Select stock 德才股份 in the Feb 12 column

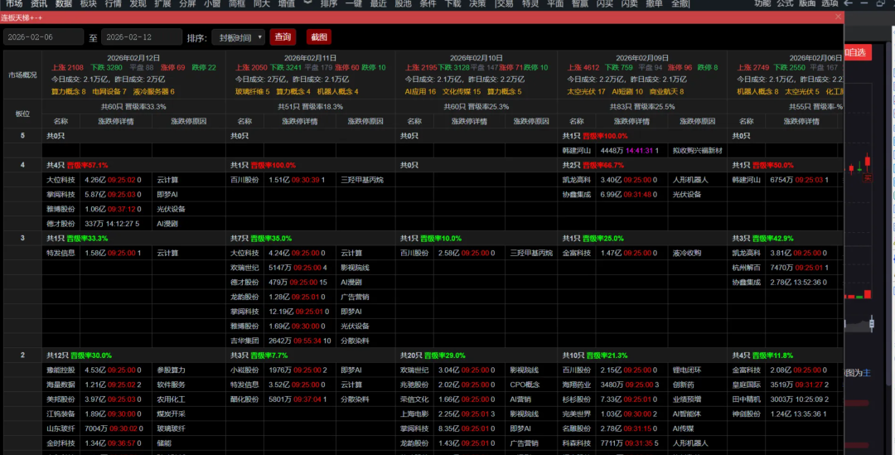tap(60, 224)
